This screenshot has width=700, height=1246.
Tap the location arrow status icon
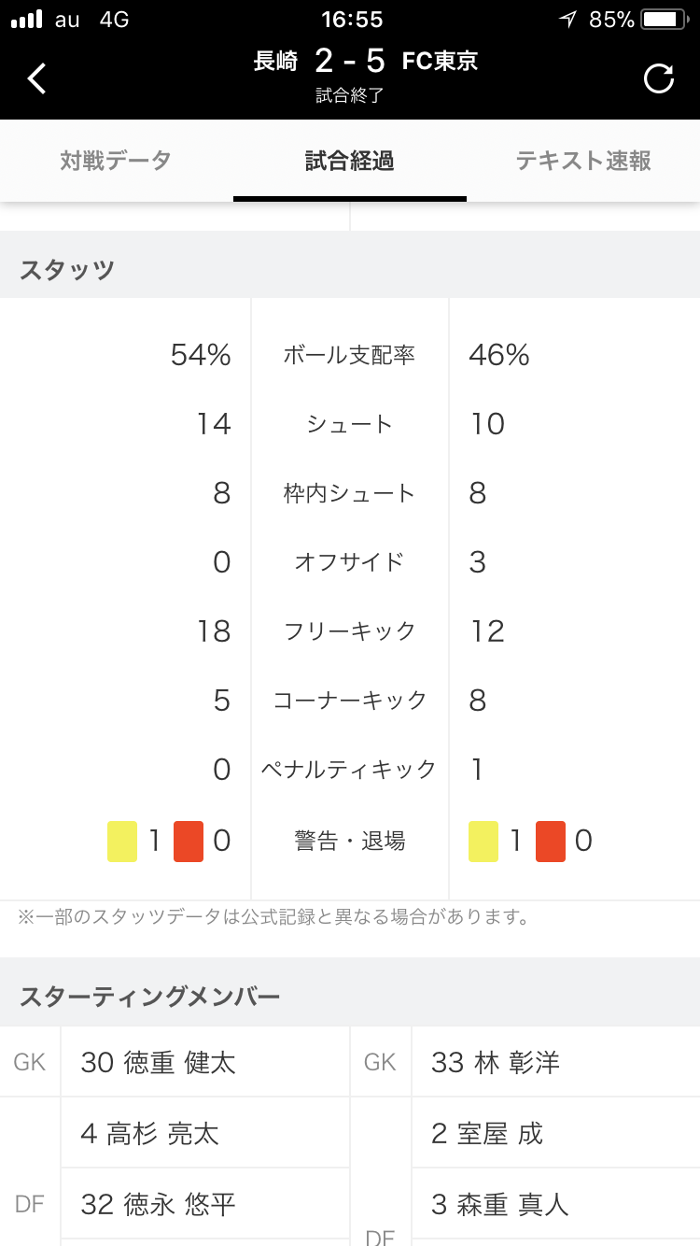(x=567, y=20)
